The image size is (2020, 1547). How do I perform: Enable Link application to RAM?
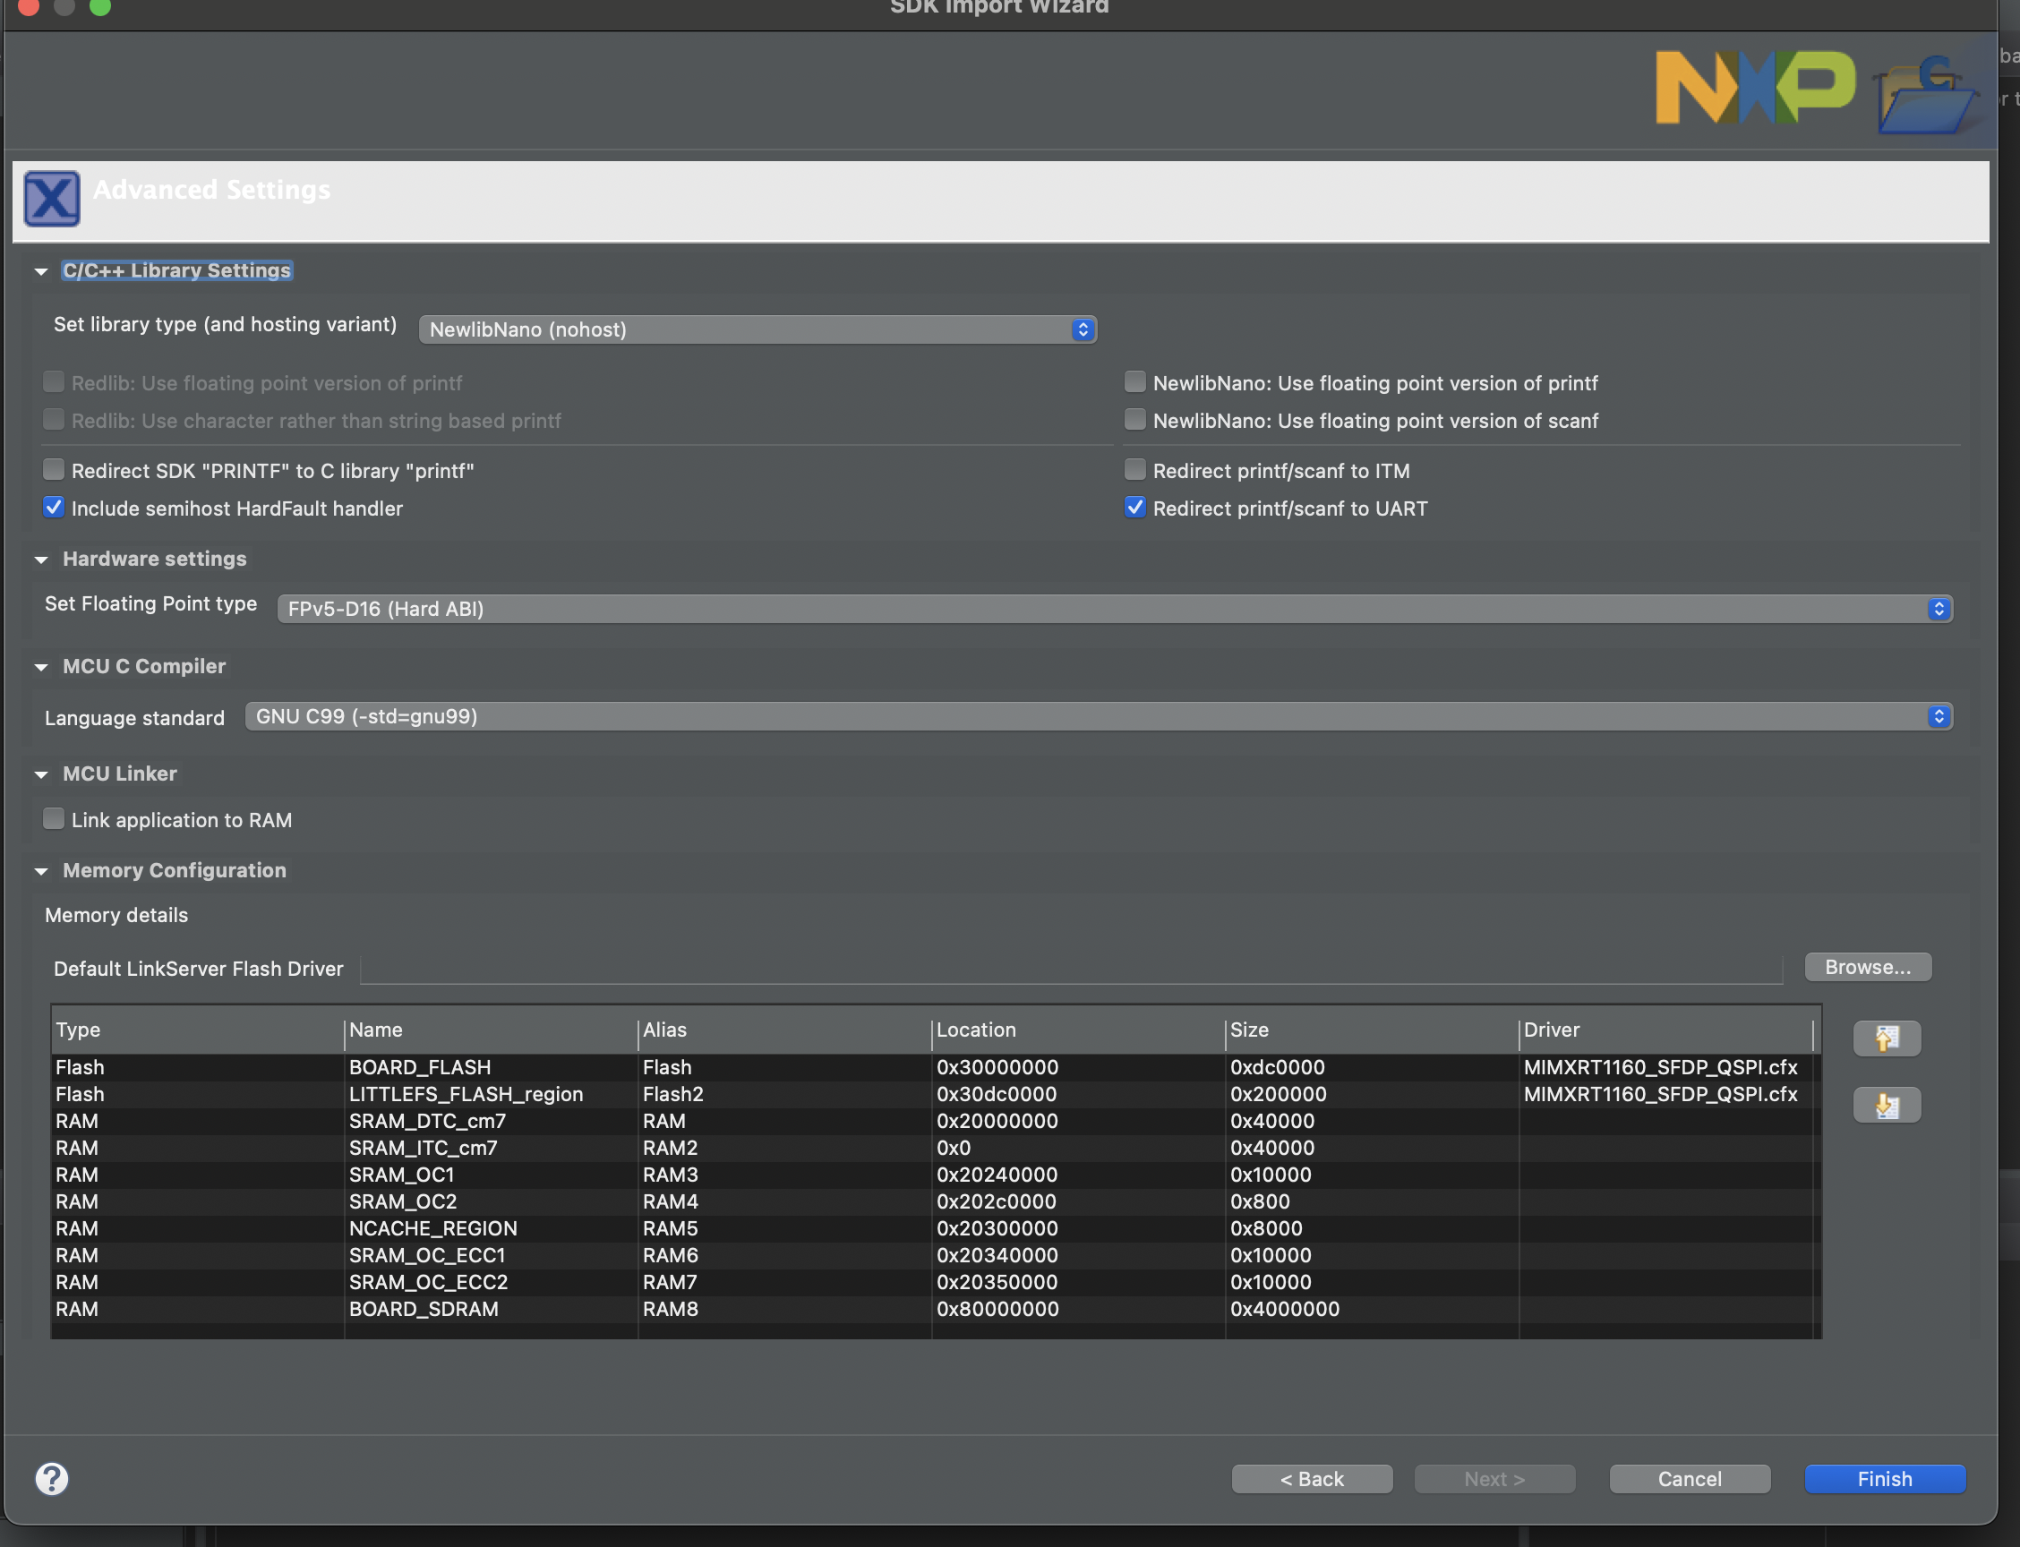(x=54, y=817)
